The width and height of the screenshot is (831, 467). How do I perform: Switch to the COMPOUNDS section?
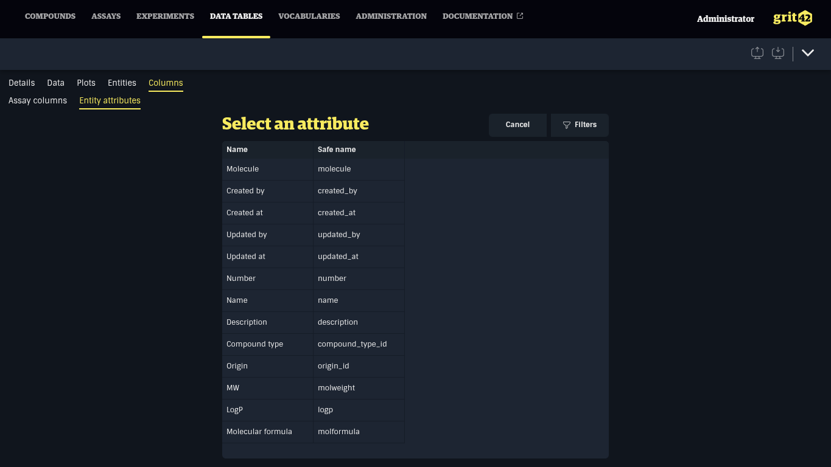coord(50,16)
